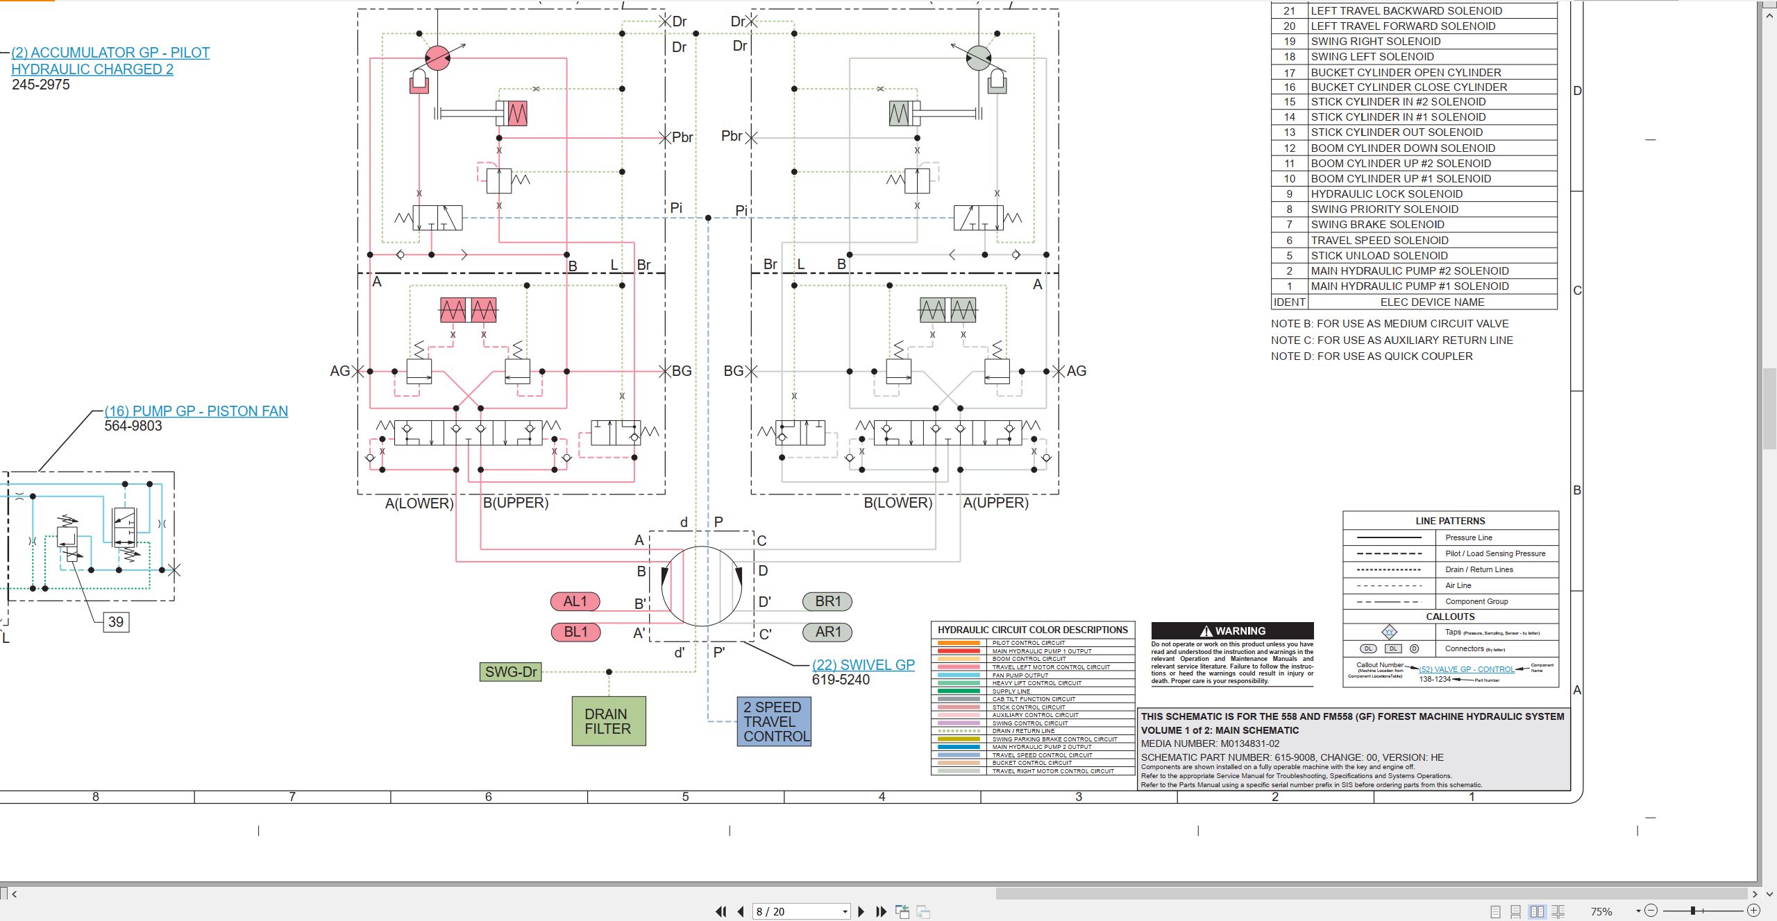
Task: Open the (16) Pump GP - Piston Fan link
Action: 196,411
